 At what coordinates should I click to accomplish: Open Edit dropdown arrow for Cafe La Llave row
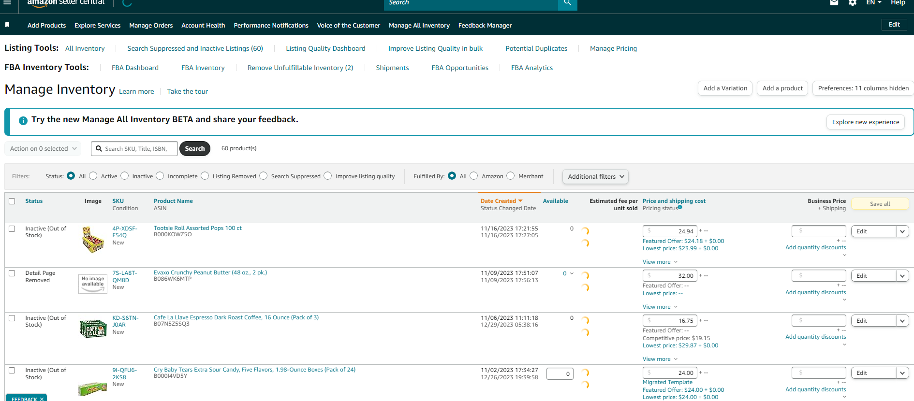tap(902, 321)
